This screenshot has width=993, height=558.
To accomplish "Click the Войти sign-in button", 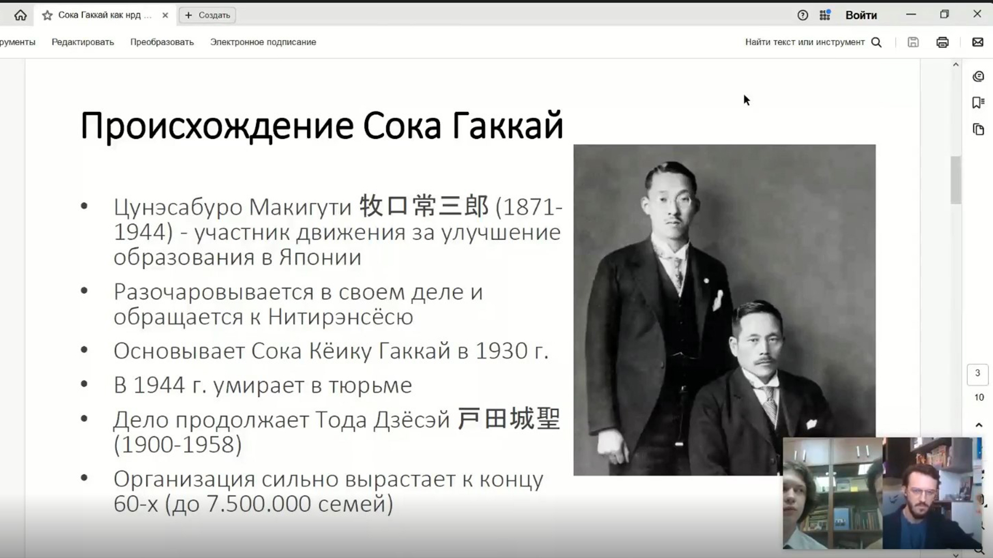I will (x=861, y=16).
